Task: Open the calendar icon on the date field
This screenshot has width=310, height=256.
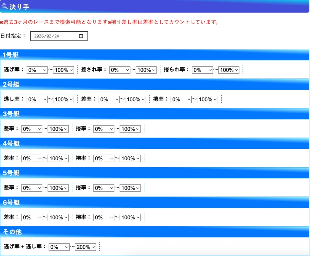Action: coord(81,36)
